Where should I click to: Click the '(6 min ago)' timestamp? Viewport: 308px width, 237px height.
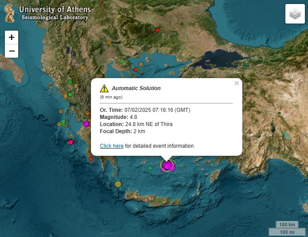tap(111, 97)
